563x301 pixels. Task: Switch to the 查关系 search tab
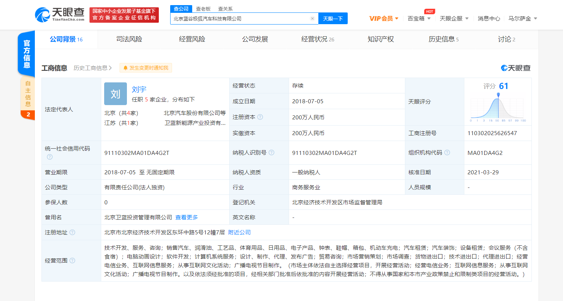[x=225, y=9]
